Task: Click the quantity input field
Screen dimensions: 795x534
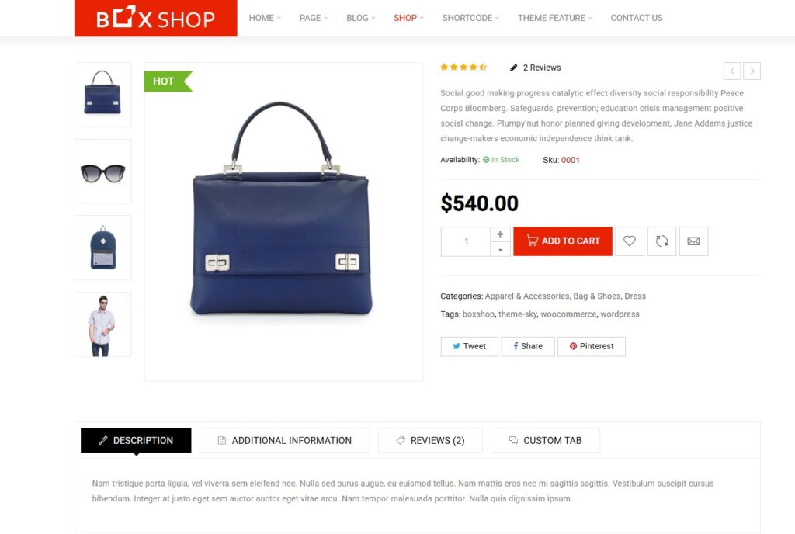Action: tap(466, 241)
